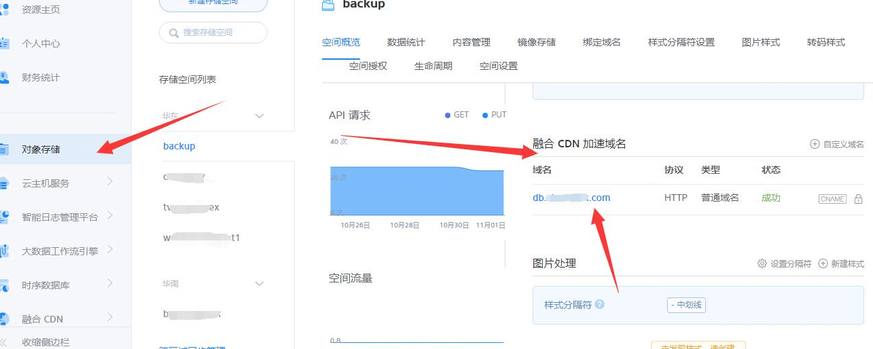The width and height of the screenshot is (873, 349).
Task: Switch to the 镜像存储 tab
Action: tap(537, 42)
